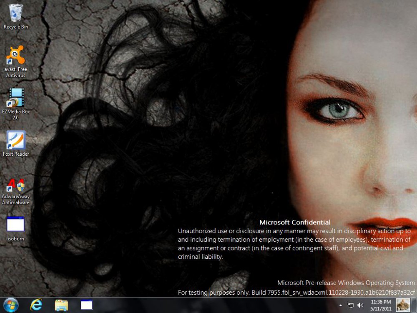Click the 'Recycle Bin' text label

(x=16, y=27)
